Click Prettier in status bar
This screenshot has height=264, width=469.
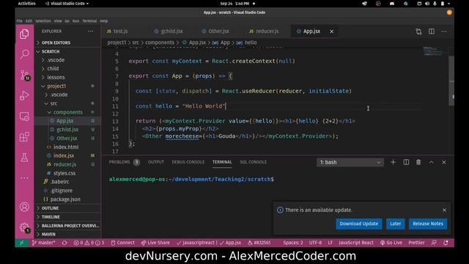(x=416, y=243)
